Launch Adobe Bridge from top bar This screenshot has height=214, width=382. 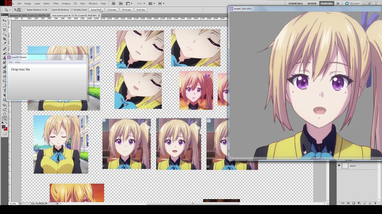[x=113, y=4]
